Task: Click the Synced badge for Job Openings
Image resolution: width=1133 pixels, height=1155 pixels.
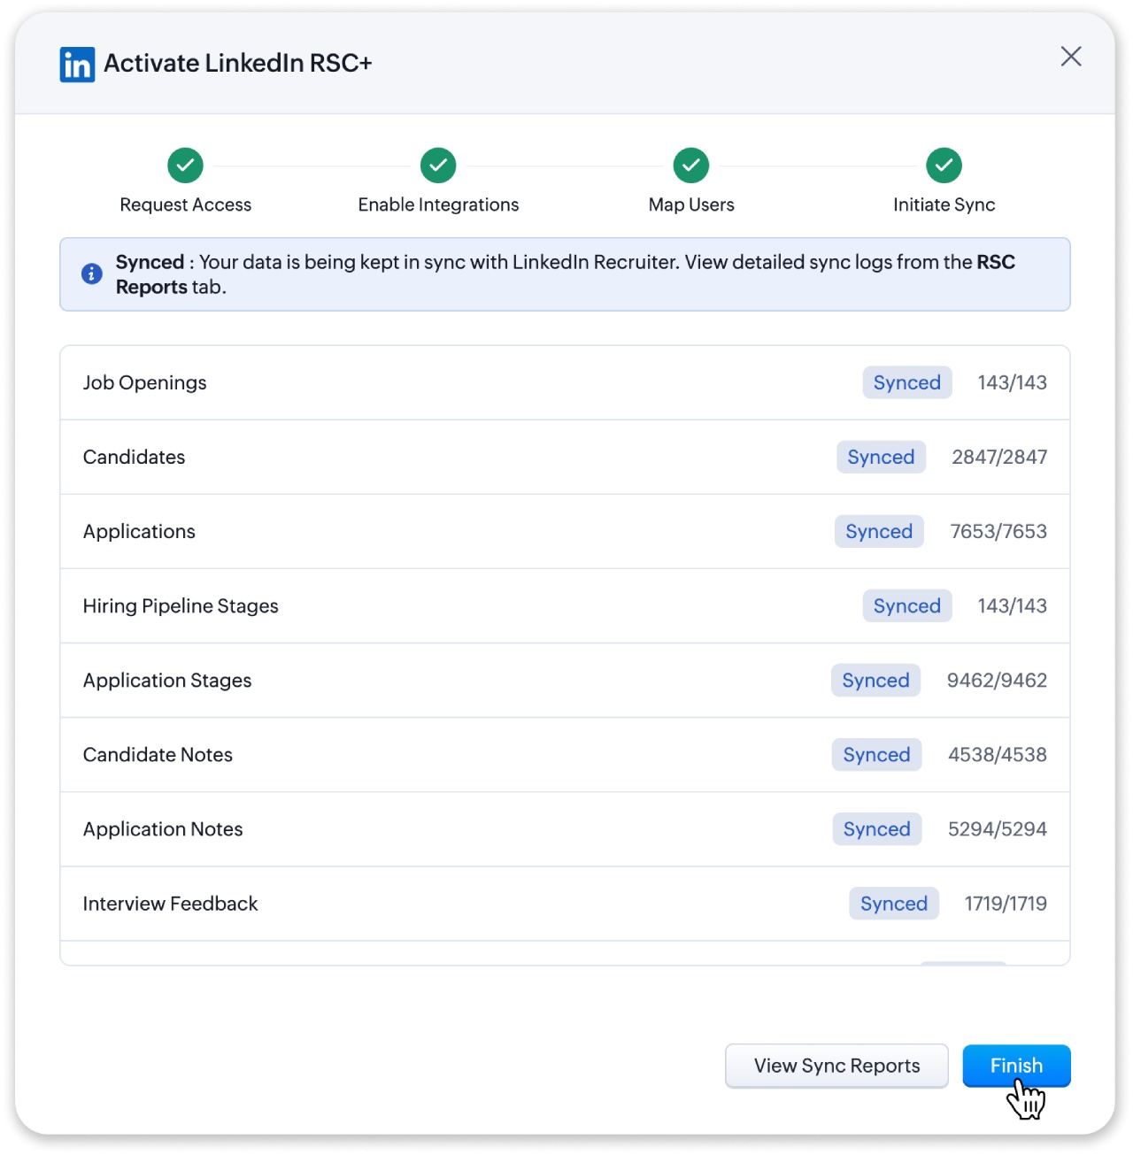Action: tap(907, 382)
